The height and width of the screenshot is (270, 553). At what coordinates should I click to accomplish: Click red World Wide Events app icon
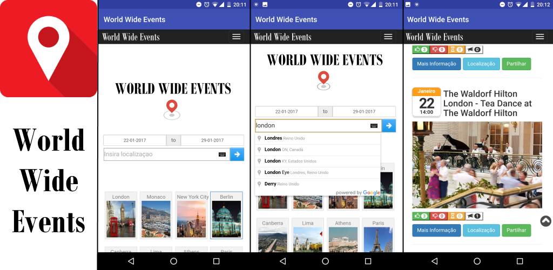pyautogui.click(x=48, y=48)
